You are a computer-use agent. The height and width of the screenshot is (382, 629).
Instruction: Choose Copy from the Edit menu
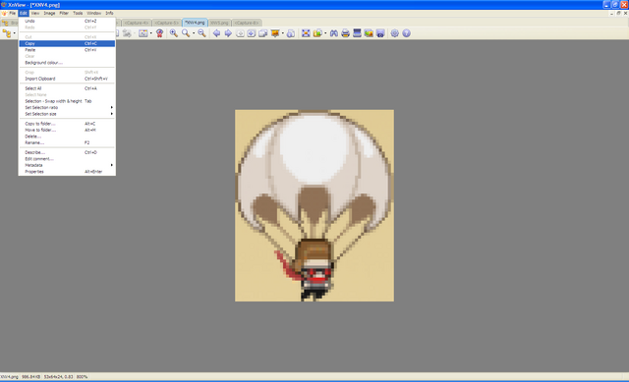[x=67, y=43]
